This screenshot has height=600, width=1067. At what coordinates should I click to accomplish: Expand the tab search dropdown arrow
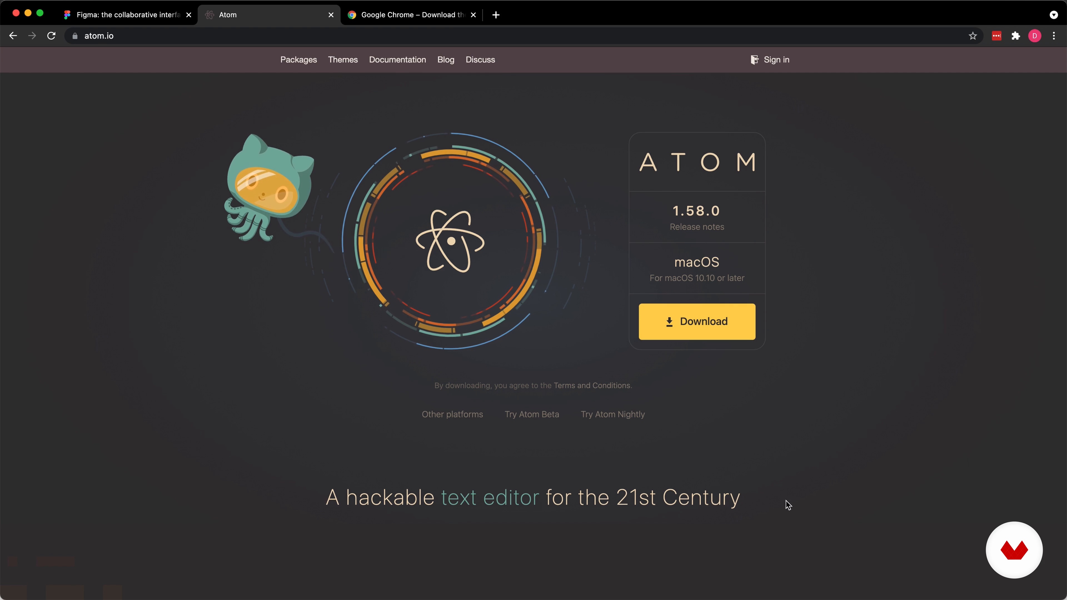(x=1054, y=15)
